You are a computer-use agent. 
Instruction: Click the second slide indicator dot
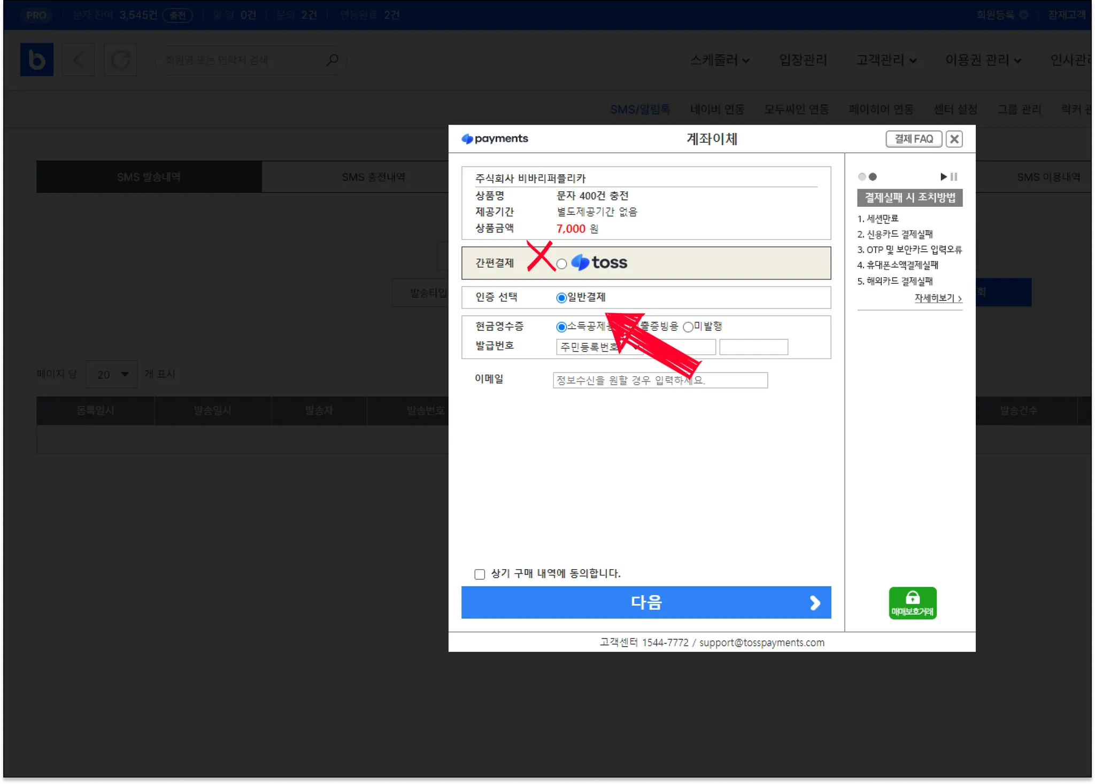873,176
